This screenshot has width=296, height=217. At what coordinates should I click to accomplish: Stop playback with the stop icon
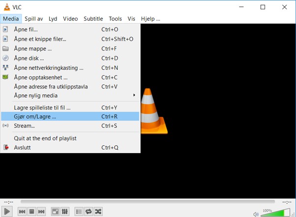(x=32, y=212)
